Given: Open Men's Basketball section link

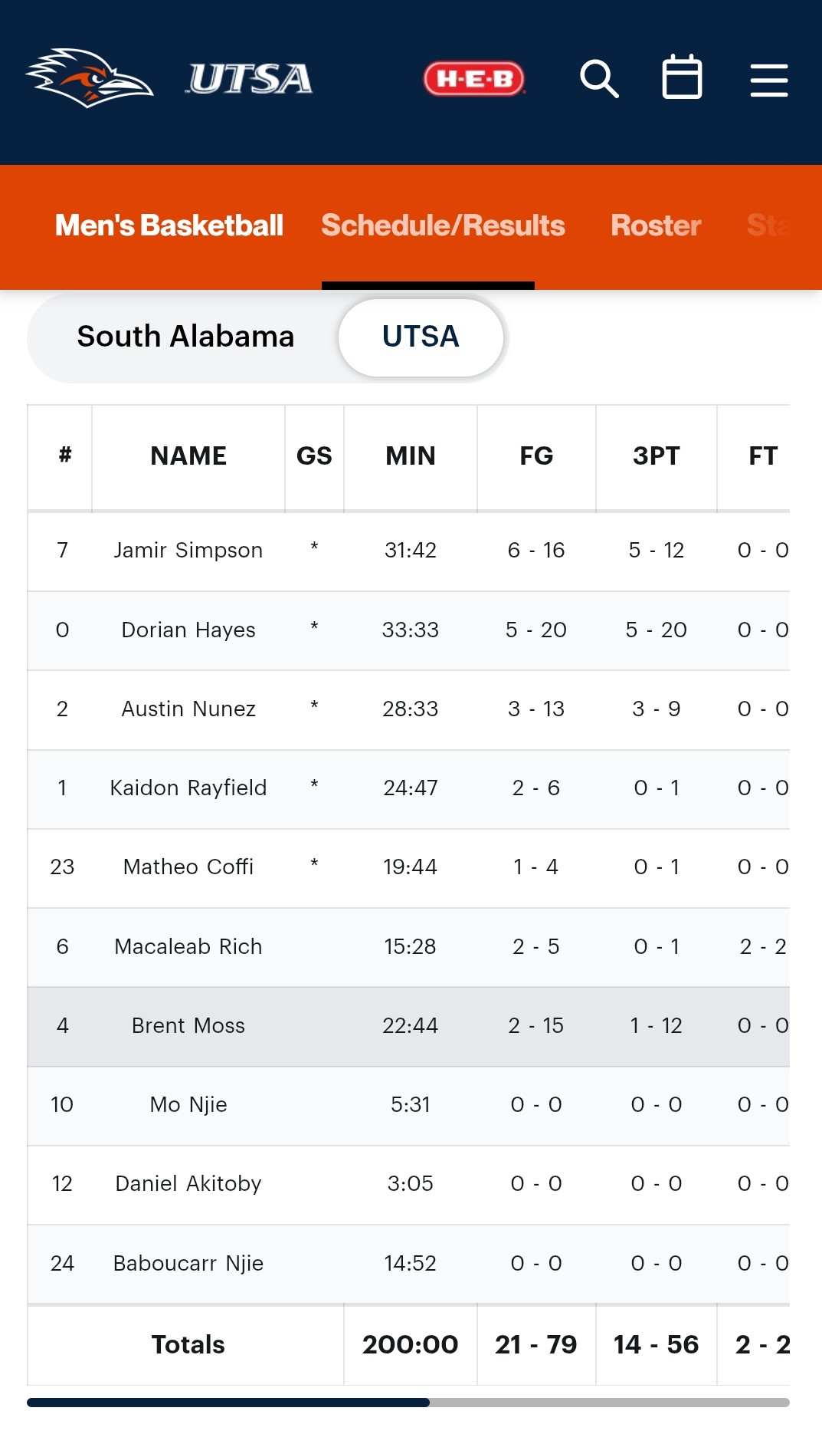Looking at the screenshot, I should [x=169, y=225].
